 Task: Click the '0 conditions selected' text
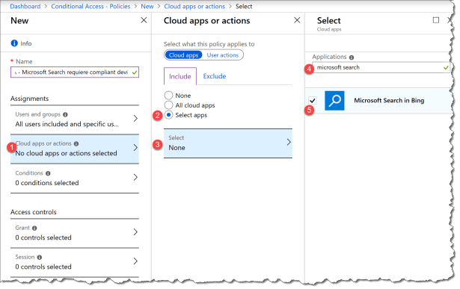[47, 183]
